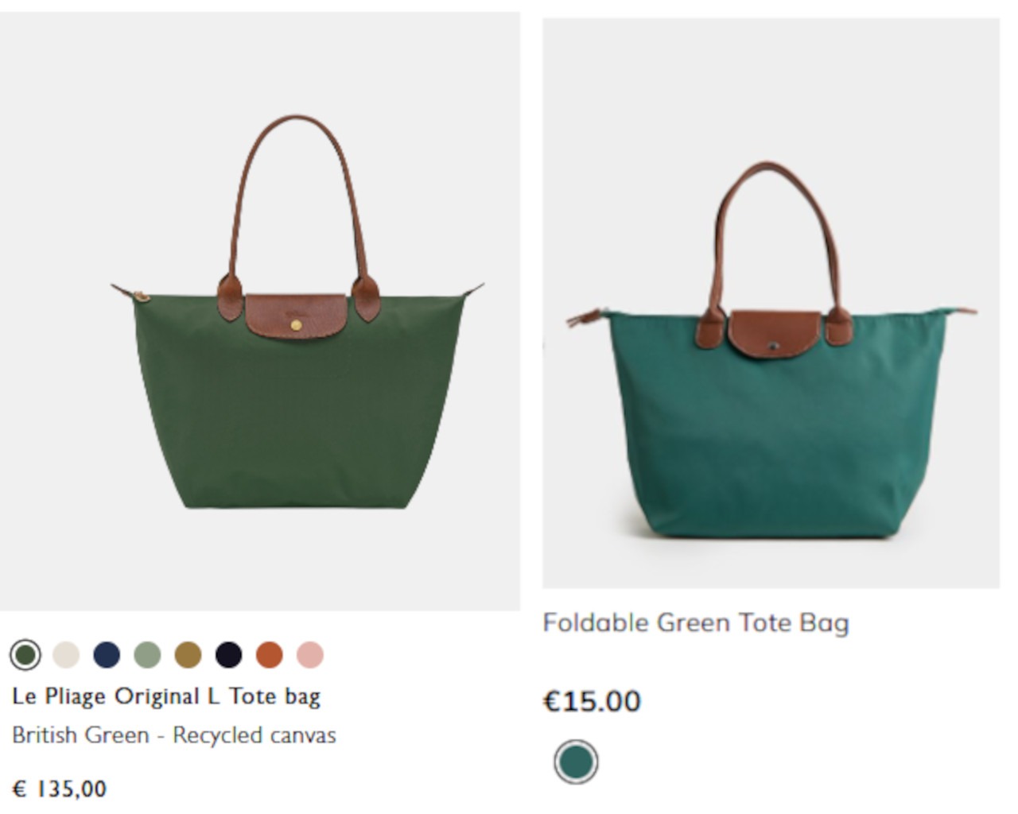Viewport: 1018px width, 814px height.
Task: Open the Le Pliage Original L Tote bag title
Action: coord(166,696)
